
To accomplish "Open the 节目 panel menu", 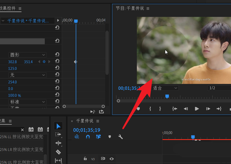I will tap(148, 8).
